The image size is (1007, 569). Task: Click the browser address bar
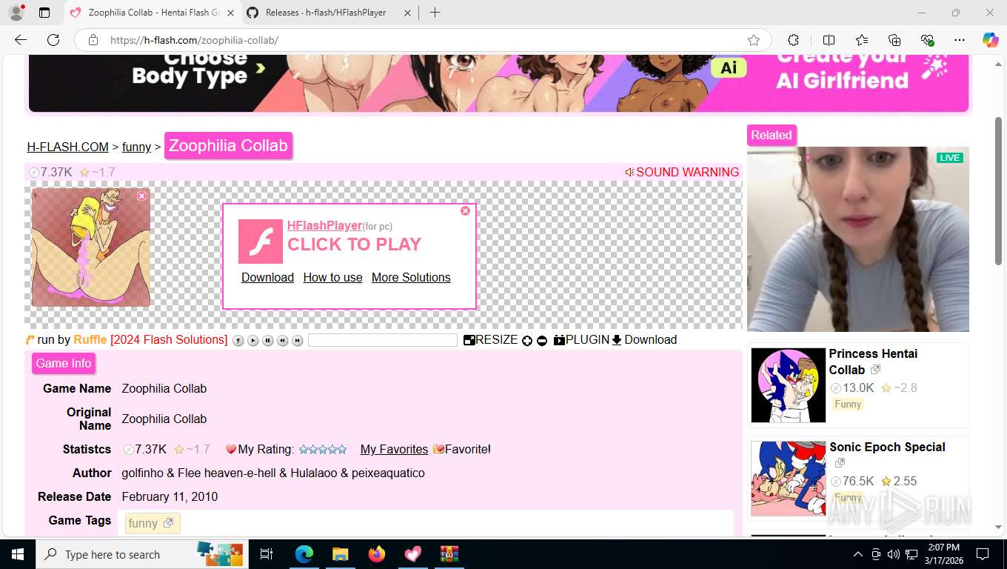[x=422, y=40]
